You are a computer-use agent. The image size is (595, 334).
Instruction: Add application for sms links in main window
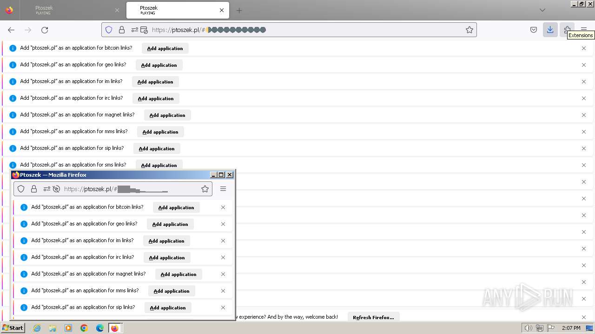pos(159,165)
